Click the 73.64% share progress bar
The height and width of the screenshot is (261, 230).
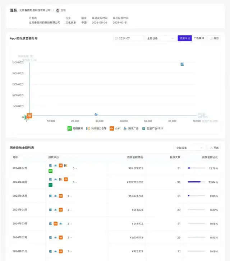coord(196,182)
